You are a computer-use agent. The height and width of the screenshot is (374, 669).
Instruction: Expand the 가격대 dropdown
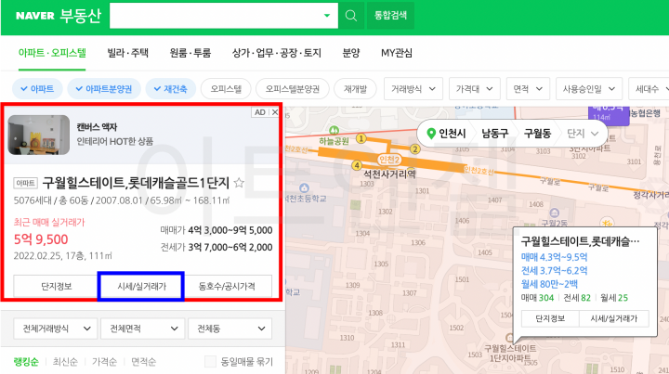[474, 89]
